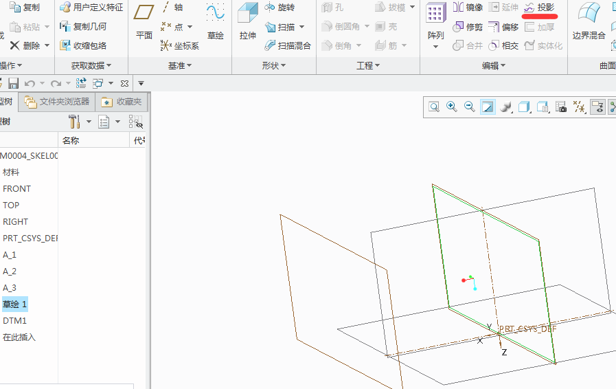Open the 阵列 (Pattern) tool
The image size is (616, 389).
(435, 21)
